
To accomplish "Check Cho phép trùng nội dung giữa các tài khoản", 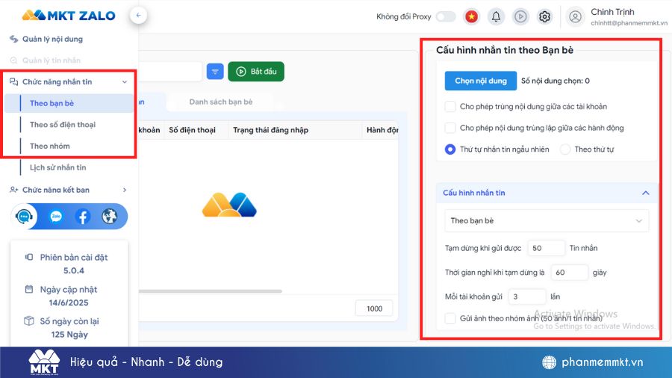I will 450,107.
